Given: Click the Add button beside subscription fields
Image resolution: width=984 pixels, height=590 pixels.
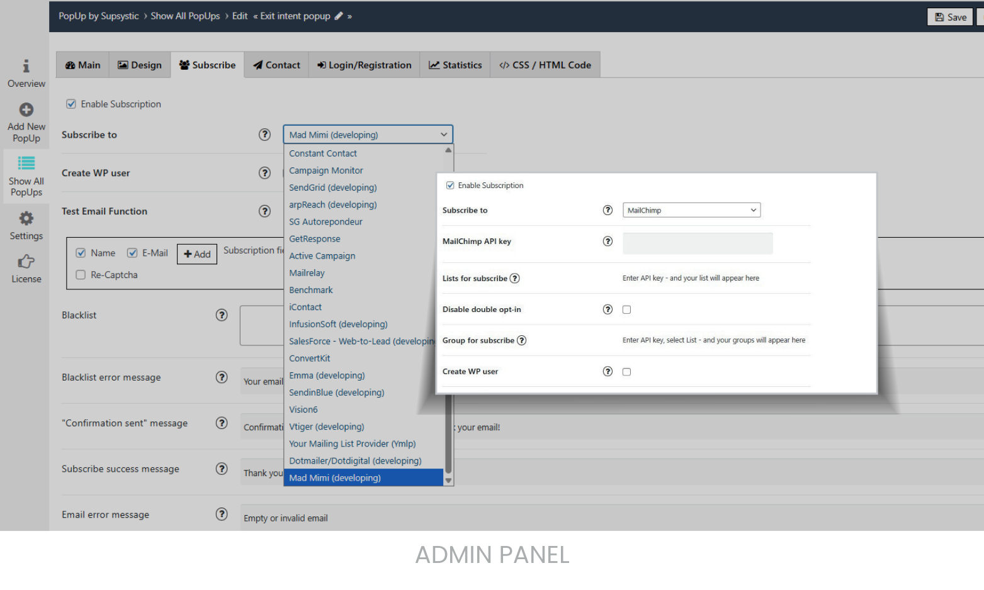Looking at the screenshot, I should (x=196, y=253).
